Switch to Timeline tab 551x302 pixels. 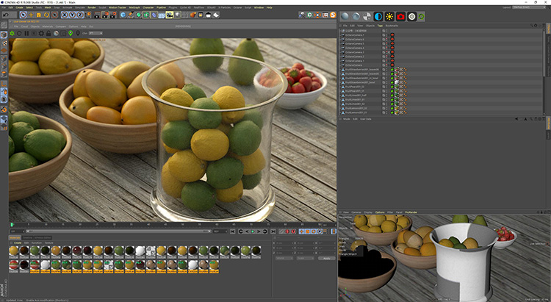27,237
